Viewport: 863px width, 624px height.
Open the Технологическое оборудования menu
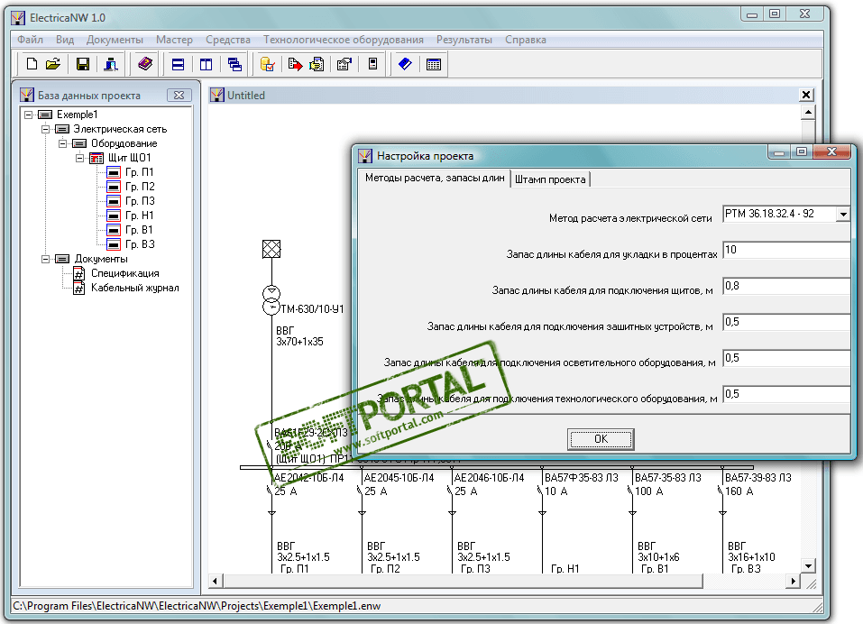[x=343, y=40]
